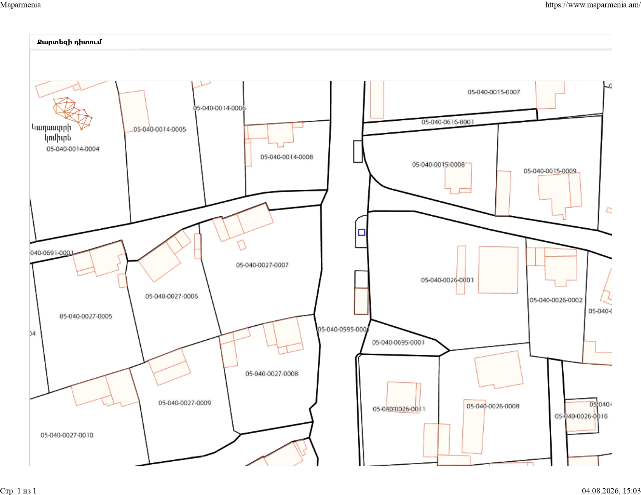Select parcel label 05-040-0014-0004
The height and width of the screenshot is (495, 641).
[73, 149]
